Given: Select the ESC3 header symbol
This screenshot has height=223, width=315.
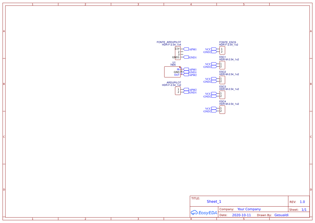Looking at the screenshot, I should pos(222,95).
